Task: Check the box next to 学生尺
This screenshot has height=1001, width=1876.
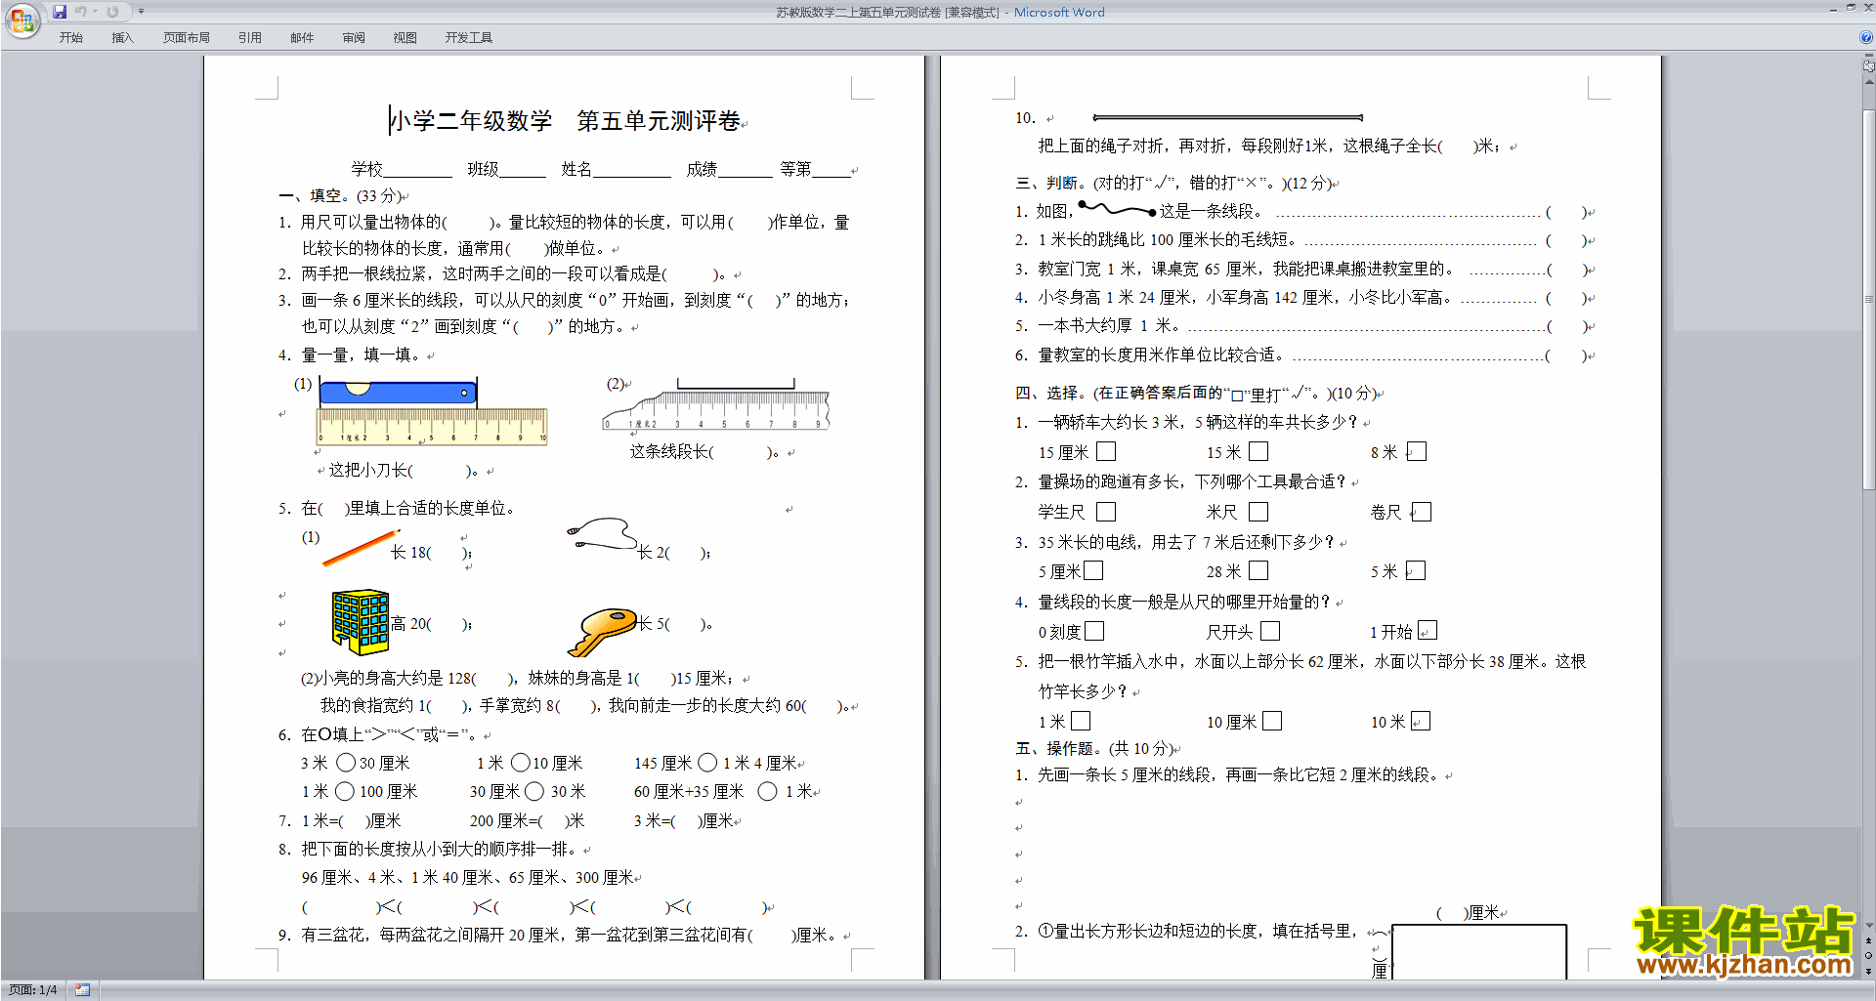Action: point(1106,512)
